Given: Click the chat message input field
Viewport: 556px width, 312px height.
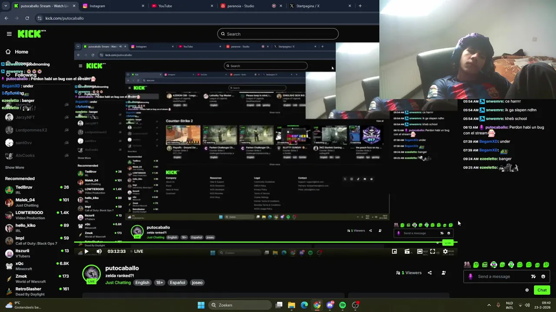Looking at the screenshot, I should click(x=506, y=276).
